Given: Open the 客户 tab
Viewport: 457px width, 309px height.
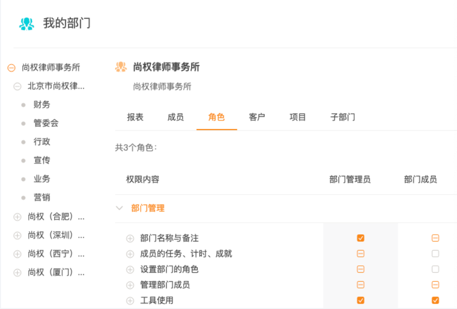Looking at the screenshot, I should click(257, 117).
